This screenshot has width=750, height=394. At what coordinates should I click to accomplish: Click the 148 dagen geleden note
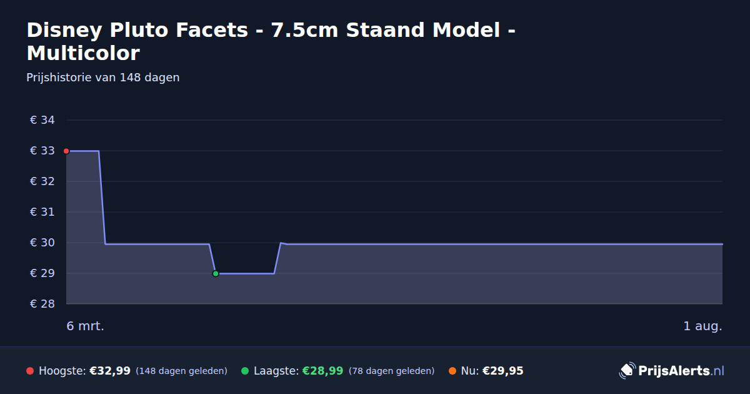pos(181,371)
